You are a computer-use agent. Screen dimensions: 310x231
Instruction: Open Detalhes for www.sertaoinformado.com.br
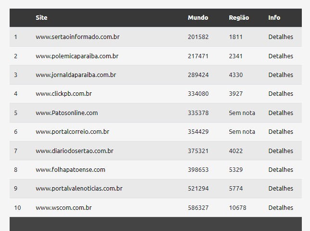(281, 37)
